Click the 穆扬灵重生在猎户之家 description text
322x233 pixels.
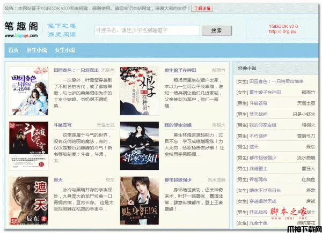coord(196,80)
